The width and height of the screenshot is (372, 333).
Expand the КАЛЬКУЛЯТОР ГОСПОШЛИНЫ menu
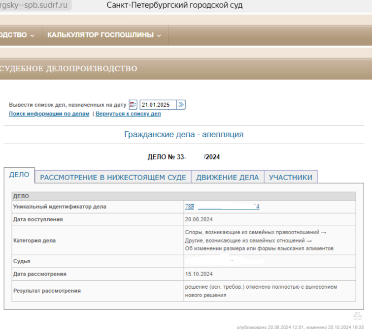(x=104, y=35)
